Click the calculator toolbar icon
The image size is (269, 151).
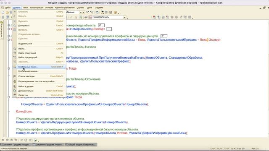(x=111, y=12)
